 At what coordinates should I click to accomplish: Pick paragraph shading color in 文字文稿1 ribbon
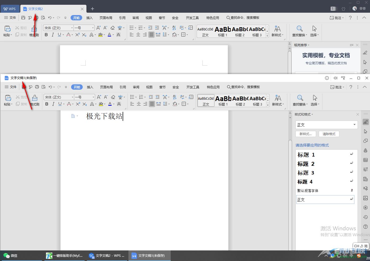click(x=175, y=104)
